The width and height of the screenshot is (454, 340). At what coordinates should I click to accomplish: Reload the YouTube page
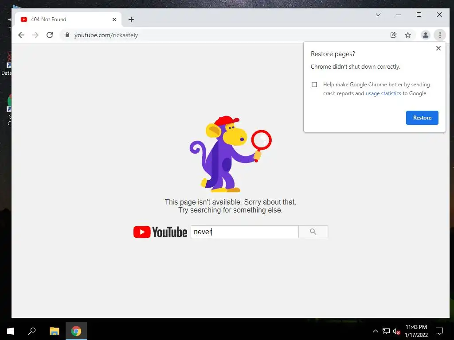tap(50, 35)
